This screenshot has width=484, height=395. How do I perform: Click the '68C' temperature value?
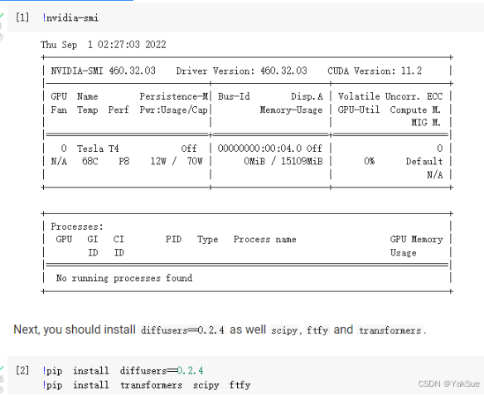90,161
